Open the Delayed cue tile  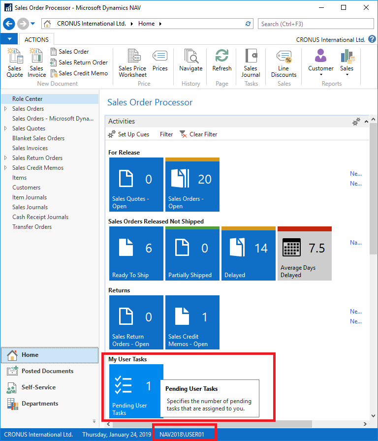[249, 253]
